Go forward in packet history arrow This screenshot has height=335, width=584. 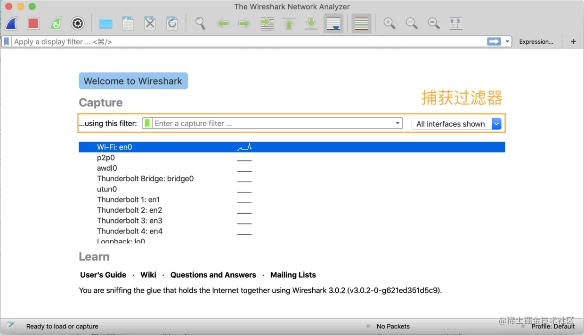(x=244, y=23)
